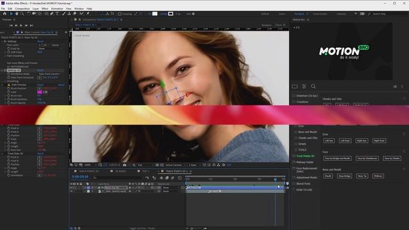Screen dimensions: 409x230
Task: Select the Home icon in the toolbar
Action: click(x=4, y=13)
